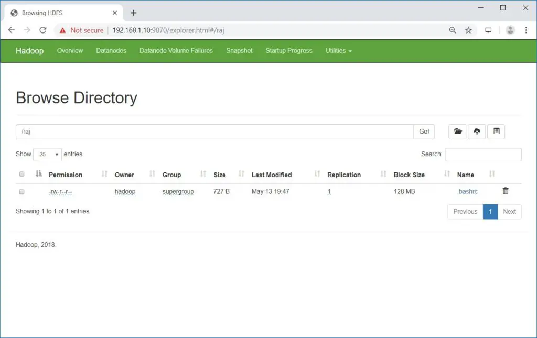The image size is (537, 338).
Task: Click the browser forward arrow
Action: tap(27, 30)
